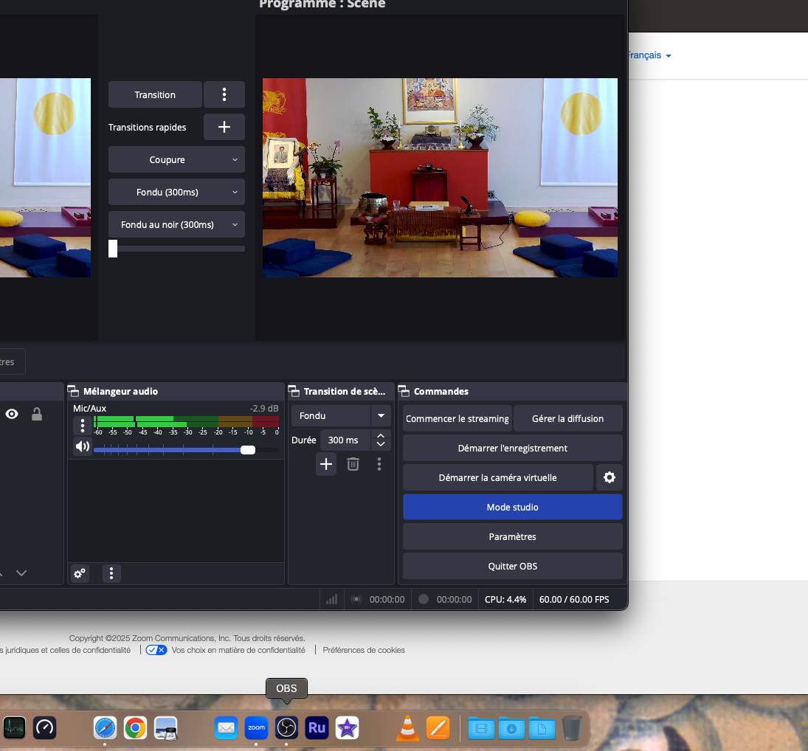Add a new scene transition with plus

pyautogui.click(x=326, y=464)
